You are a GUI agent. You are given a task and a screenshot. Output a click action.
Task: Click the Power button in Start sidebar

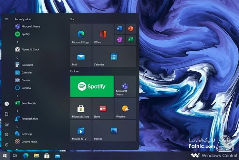7,144
